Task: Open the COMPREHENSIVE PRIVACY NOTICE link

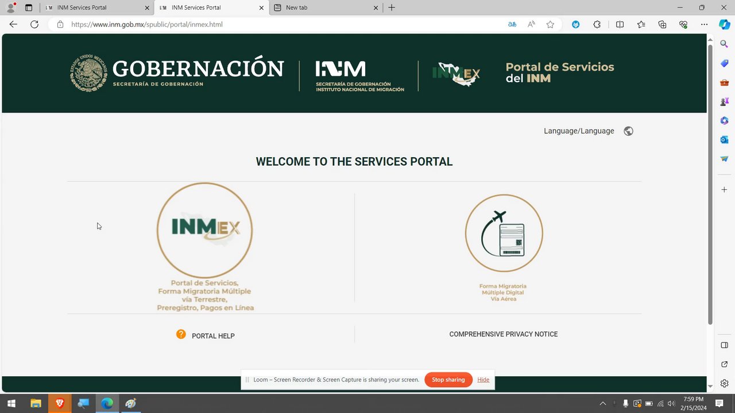Action: [504, 334]
